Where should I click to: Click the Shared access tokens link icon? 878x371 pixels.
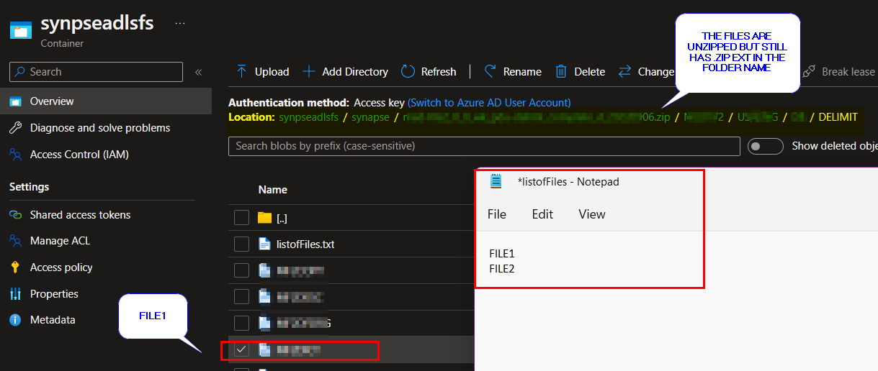pos(15,215)
